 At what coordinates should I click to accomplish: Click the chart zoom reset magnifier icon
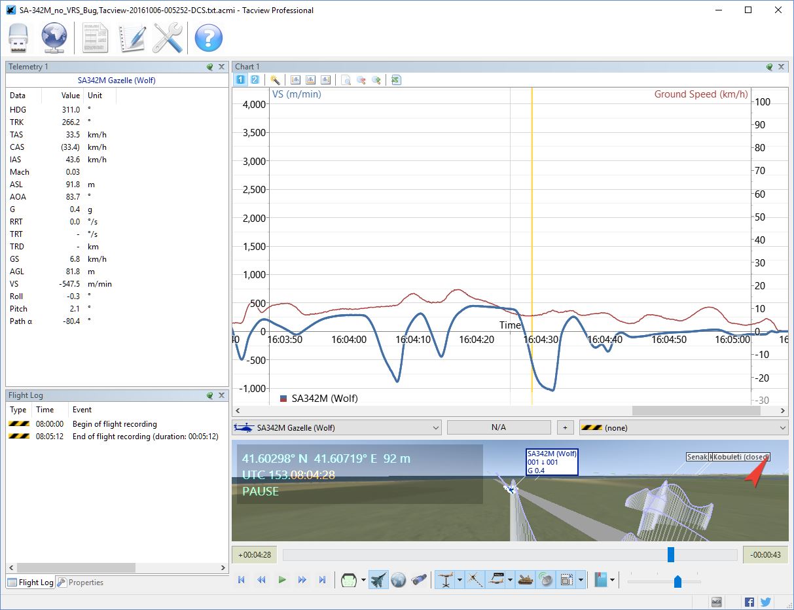(x=346, y=80)
